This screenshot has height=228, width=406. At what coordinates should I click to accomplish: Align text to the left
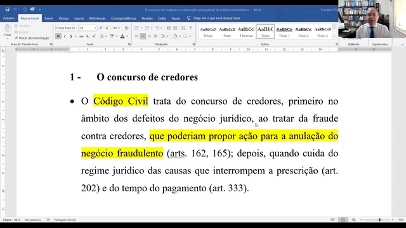point(136,37)
